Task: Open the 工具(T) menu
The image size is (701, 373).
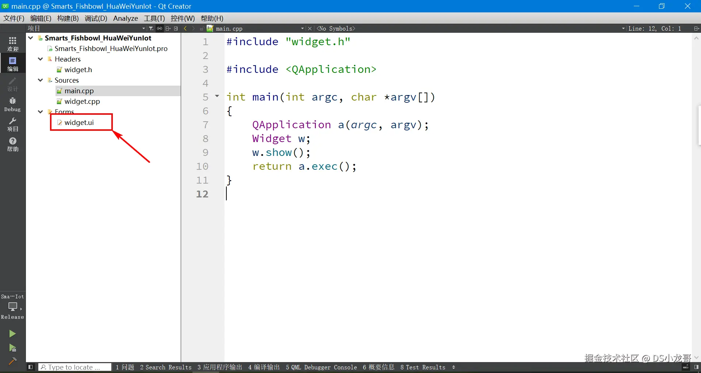Action: (154, 18)
